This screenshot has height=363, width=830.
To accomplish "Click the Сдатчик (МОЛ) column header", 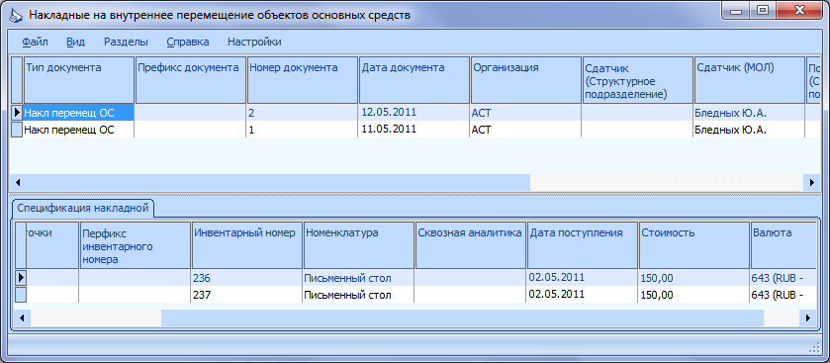I will (749, 80).
